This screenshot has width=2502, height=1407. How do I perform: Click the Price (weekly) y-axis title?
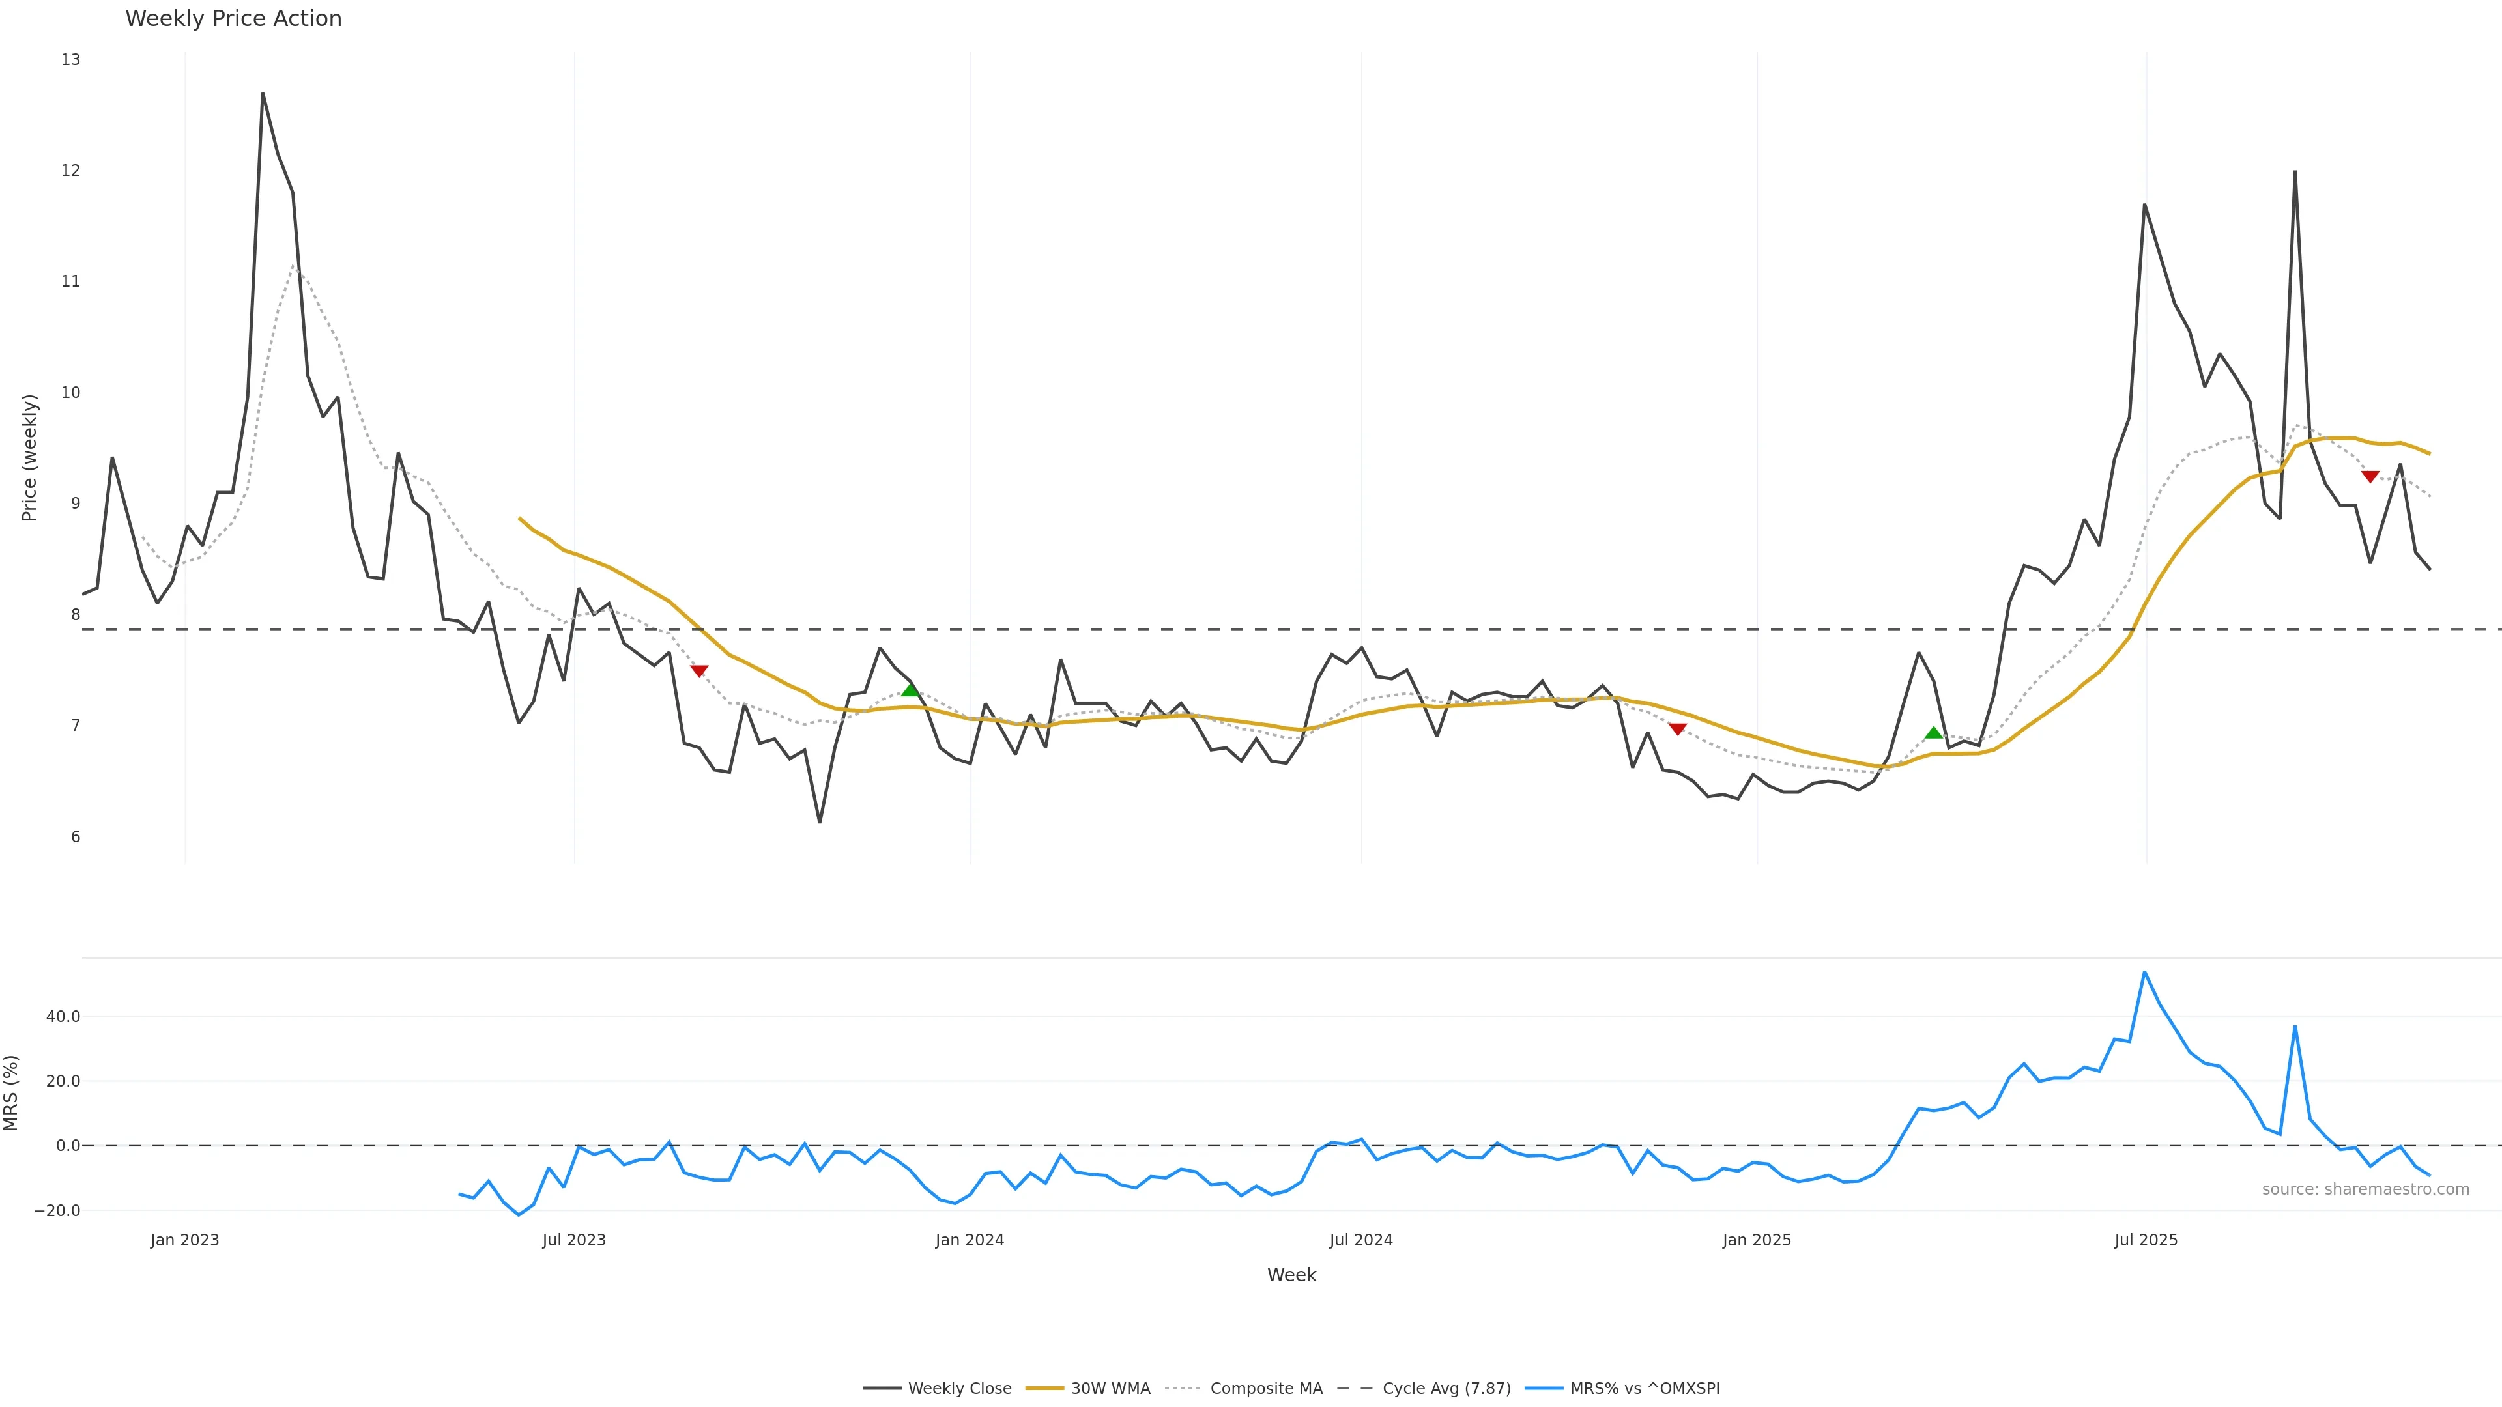coord(29,457)
